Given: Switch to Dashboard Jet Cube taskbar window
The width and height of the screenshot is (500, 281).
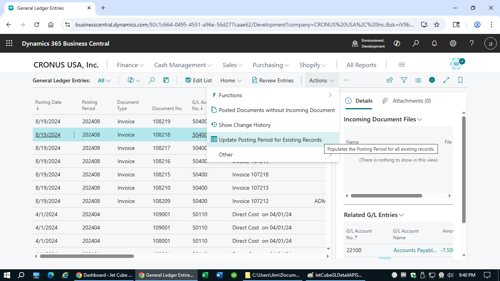Looking at the screenshot, I should tap(104, 275).
